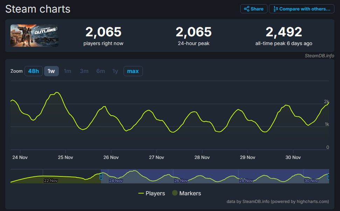Click the 1k y-axis label
340x211 pixels.
[x=327, y=124]
